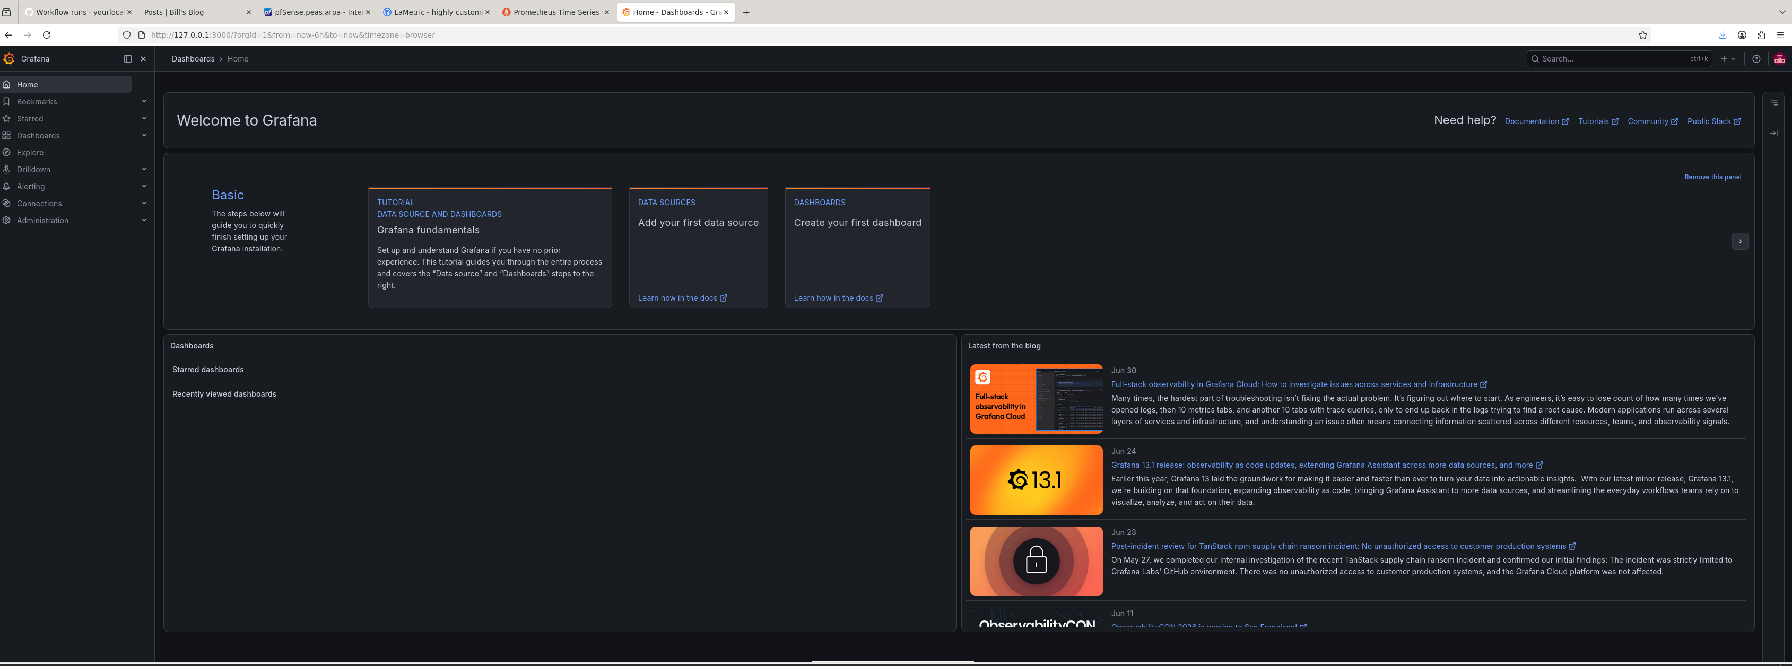Open the Tutorials help link
The width and height of the screenshot is (1792, 666).
[1598, 121]
